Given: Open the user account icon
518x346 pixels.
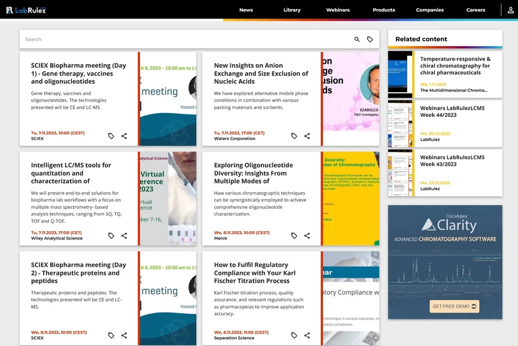Looking at the screenshot, I should (x=511, y=10).
